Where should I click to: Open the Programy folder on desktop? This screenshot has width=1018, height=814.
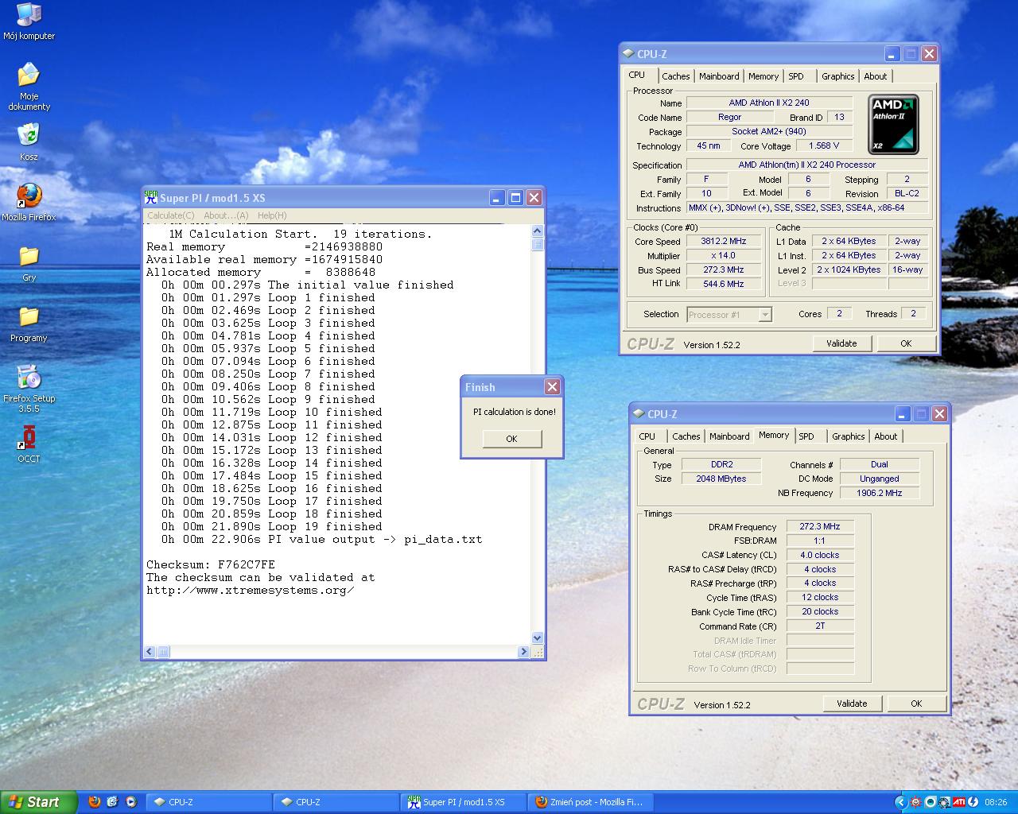point(29,317)
